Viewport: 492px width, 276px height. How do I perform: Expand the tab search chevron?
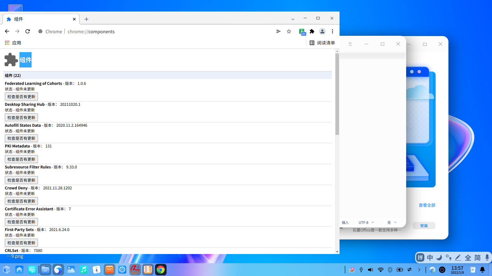click(x=293, y=19)
